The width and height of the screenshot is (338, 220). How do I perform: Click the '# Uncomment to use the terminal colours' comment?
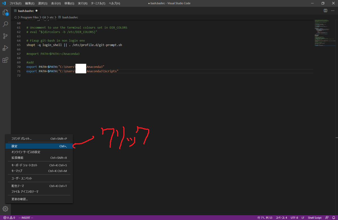pyautogui.click(x=77, y=28)
